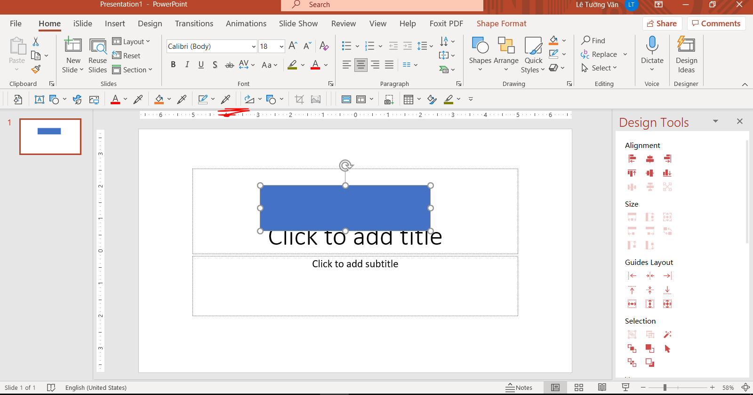This screenshot has width=753, height=395.
Task: Click the Reset button in Slides group
Action: (x=126, y=55)
